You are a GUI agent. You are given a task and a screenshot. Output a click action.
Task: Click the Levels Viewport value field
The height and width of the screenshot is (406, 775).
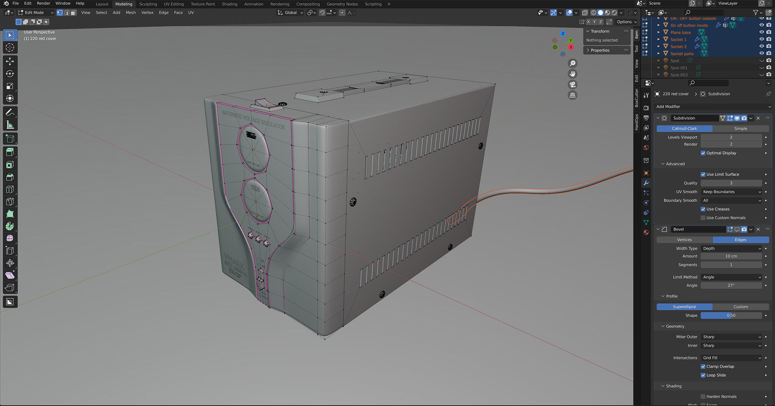click(x=731, y=137)
